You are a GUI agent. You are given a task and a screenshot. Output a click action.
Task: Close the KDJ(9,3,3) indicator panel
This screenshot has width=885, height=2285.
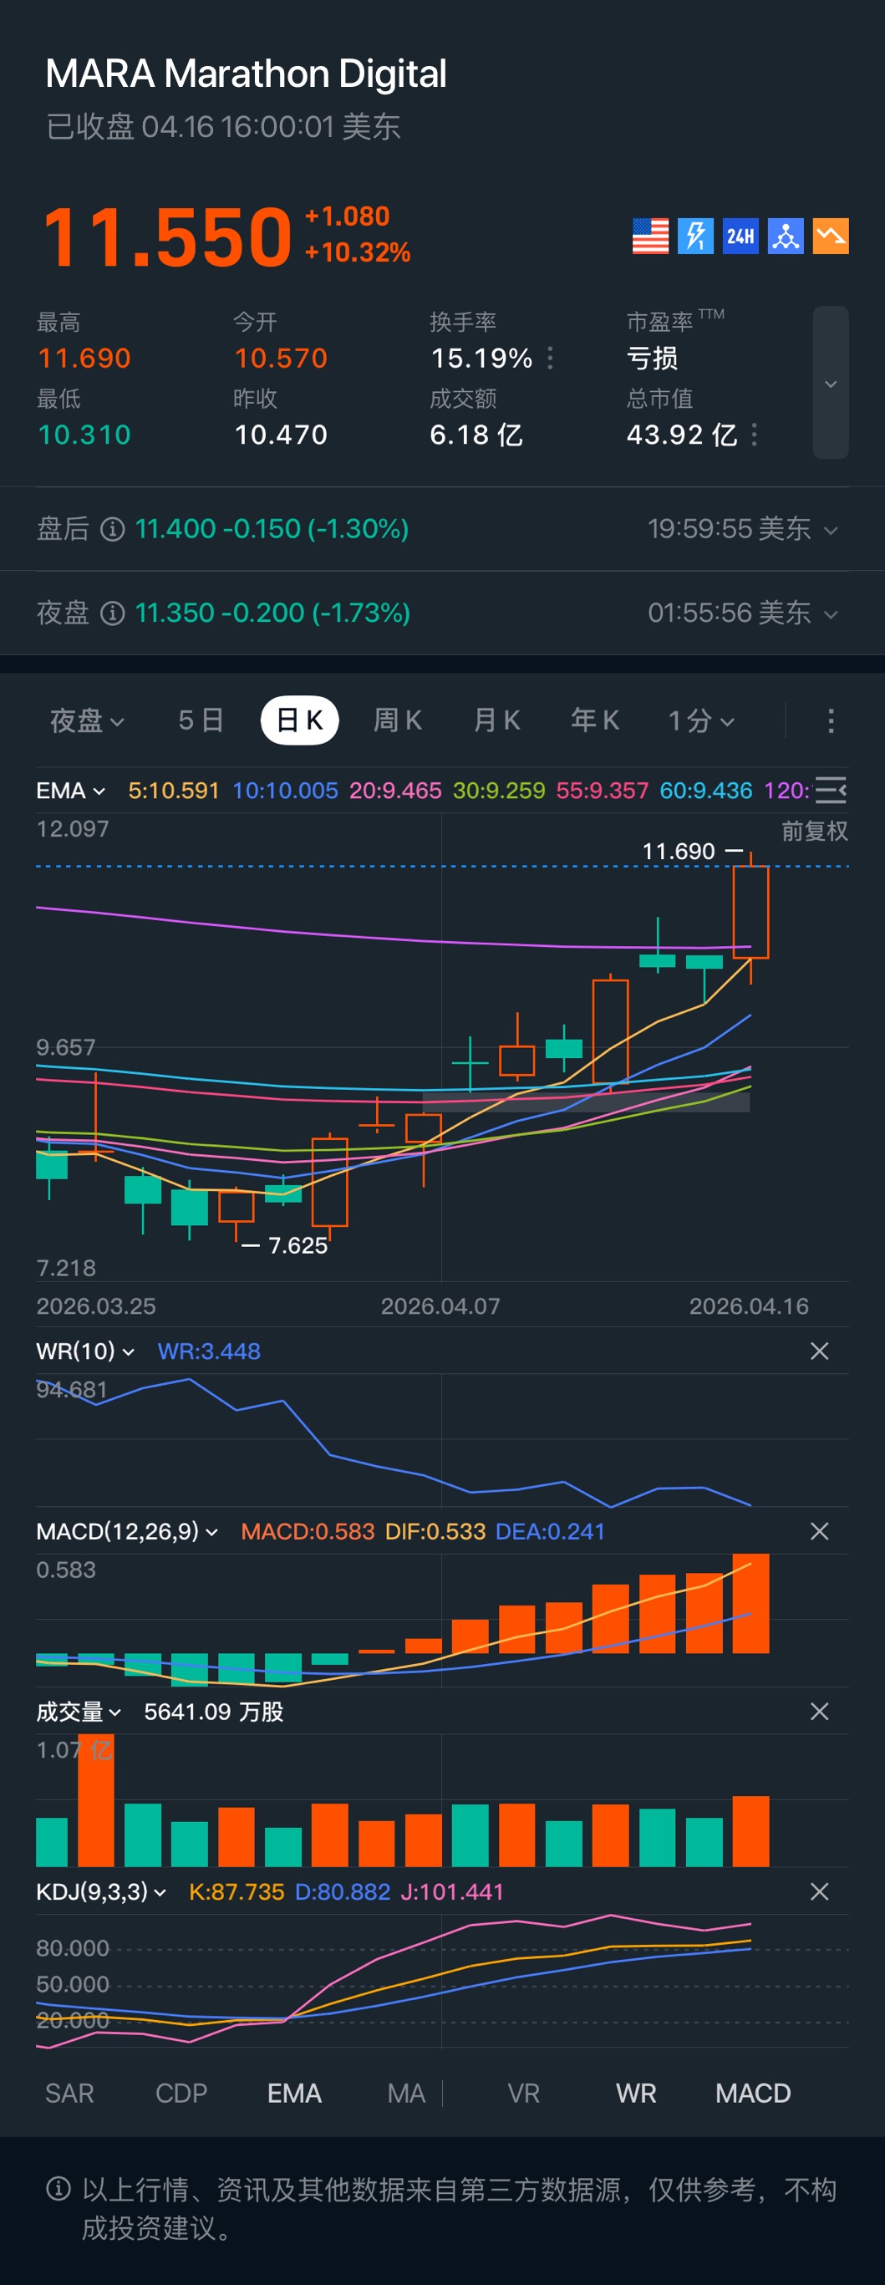click(x=819, y=1891)
